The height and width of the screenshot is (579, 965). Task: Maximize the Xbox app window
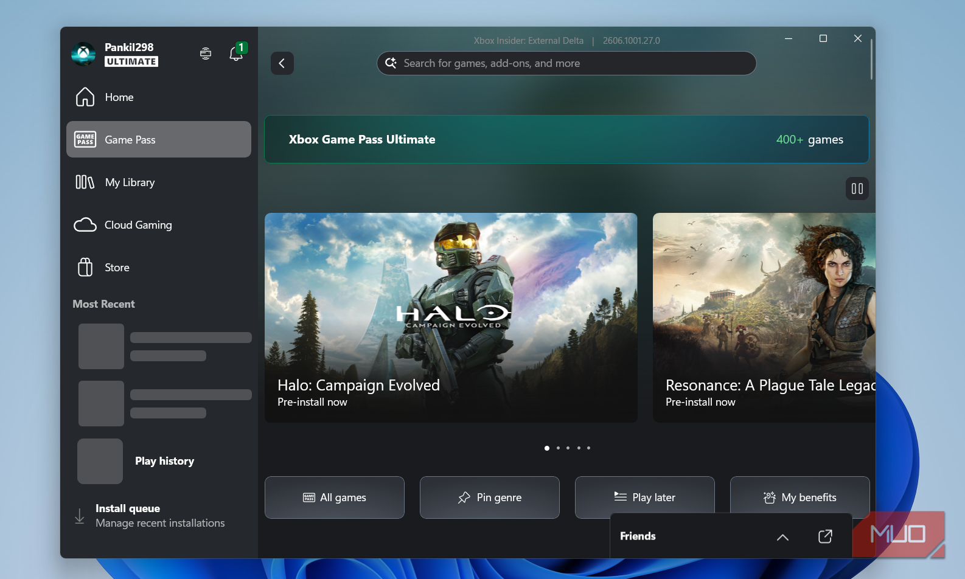coord(823,38)
